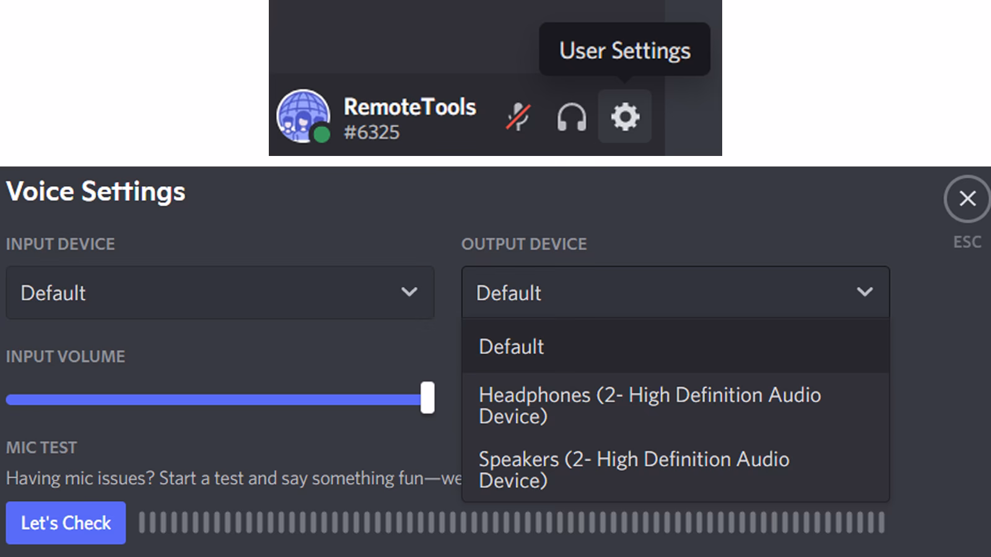
Task: Click the headphones deafen icon
Action: click(x=570, y=118)
